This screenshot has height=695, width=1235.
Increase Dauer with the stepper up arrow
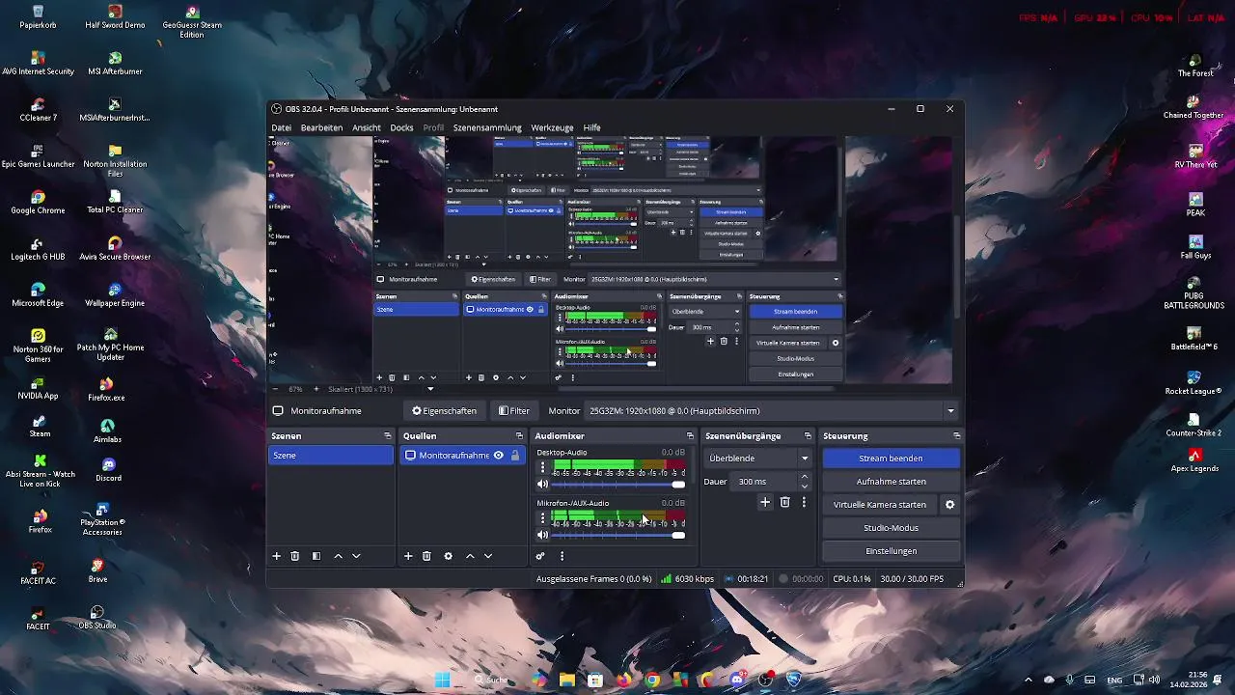click(x=805, y=477)
